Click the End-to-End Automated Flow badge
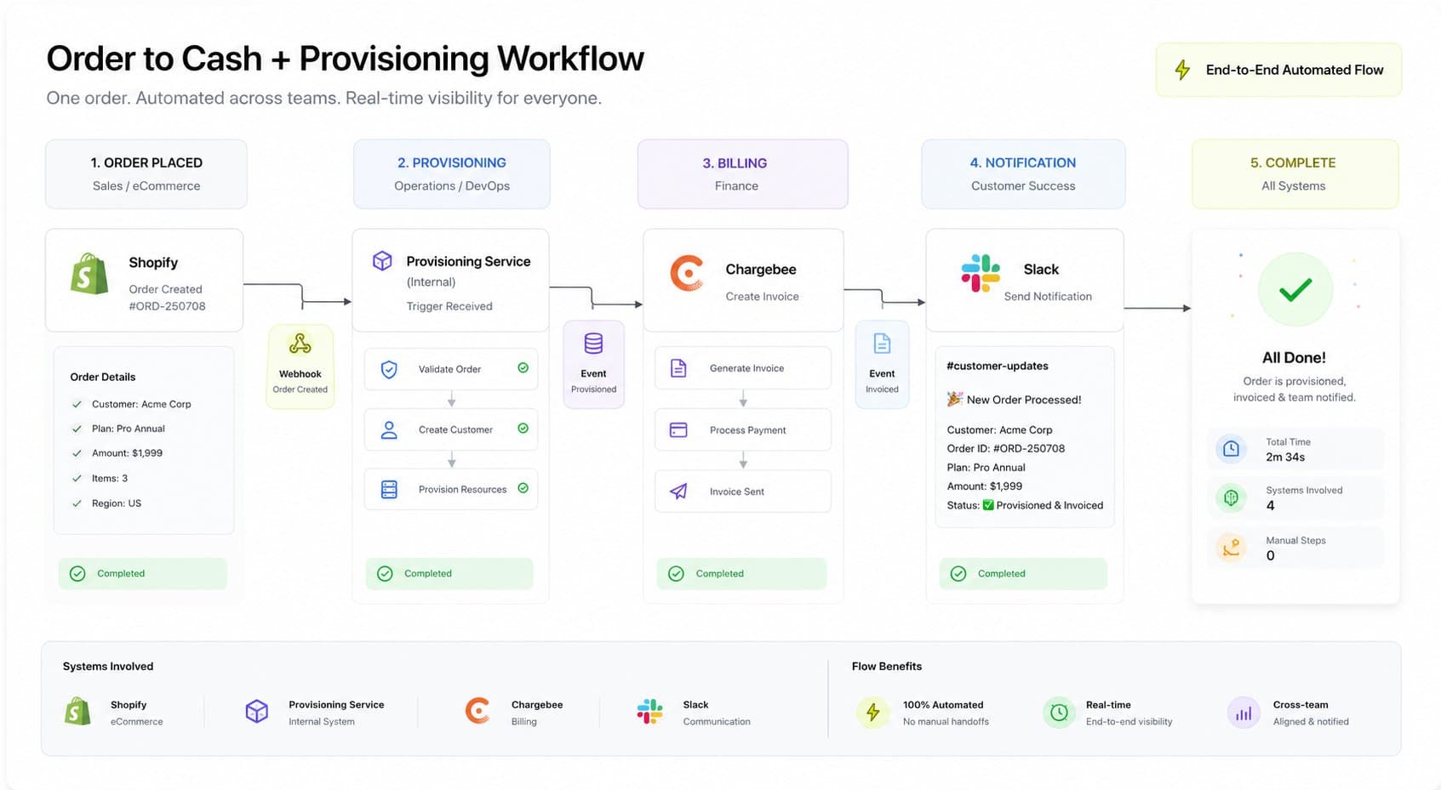 [x=1278, y=70]
